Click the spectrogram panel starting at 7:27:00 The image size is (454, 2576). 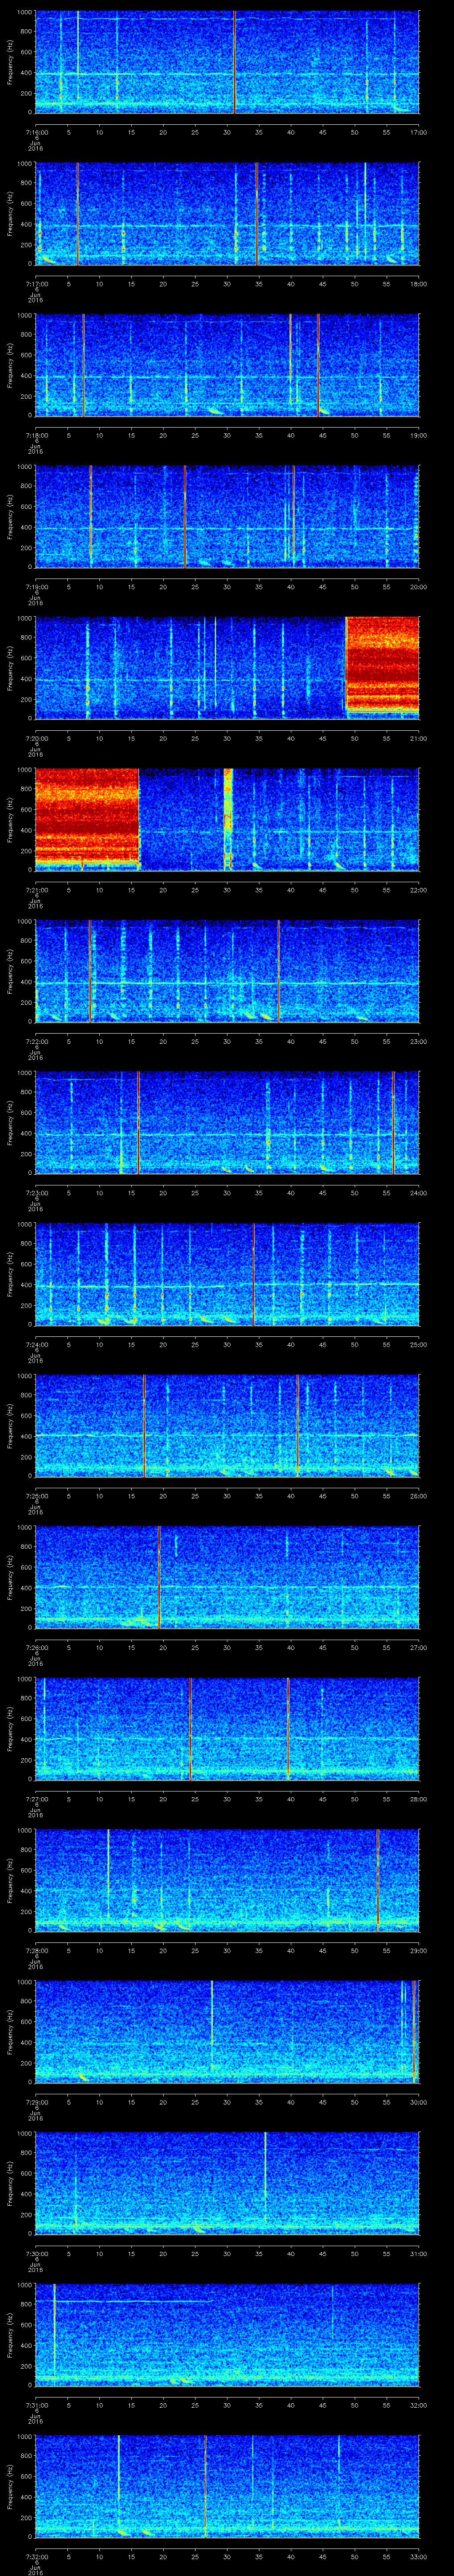[227, 1729]
